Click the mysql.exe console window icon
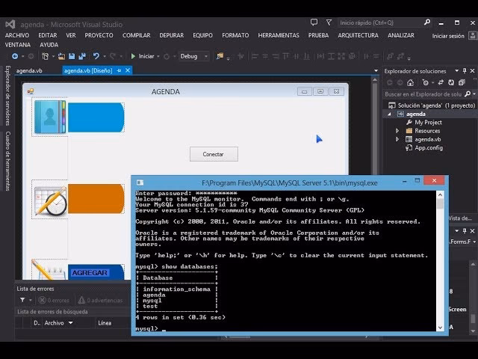The width and height of the screenshot is (478, 359). [x=140, y=182]
